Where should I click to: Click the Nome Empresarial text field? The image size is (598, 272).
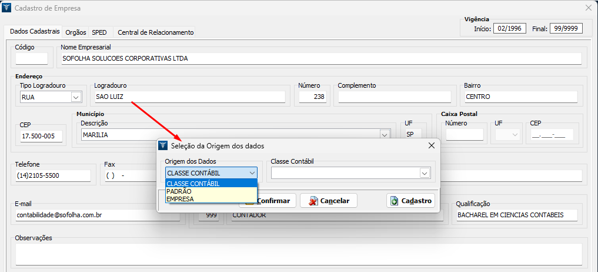[x=320, y=59]
